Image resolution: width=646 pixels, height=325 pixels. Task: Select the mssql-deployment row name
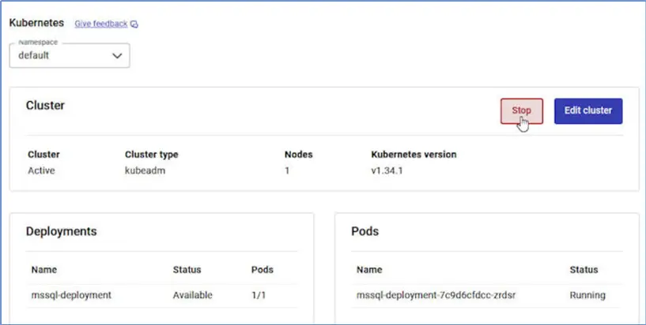pyautogui.click(x=71, y=295)
